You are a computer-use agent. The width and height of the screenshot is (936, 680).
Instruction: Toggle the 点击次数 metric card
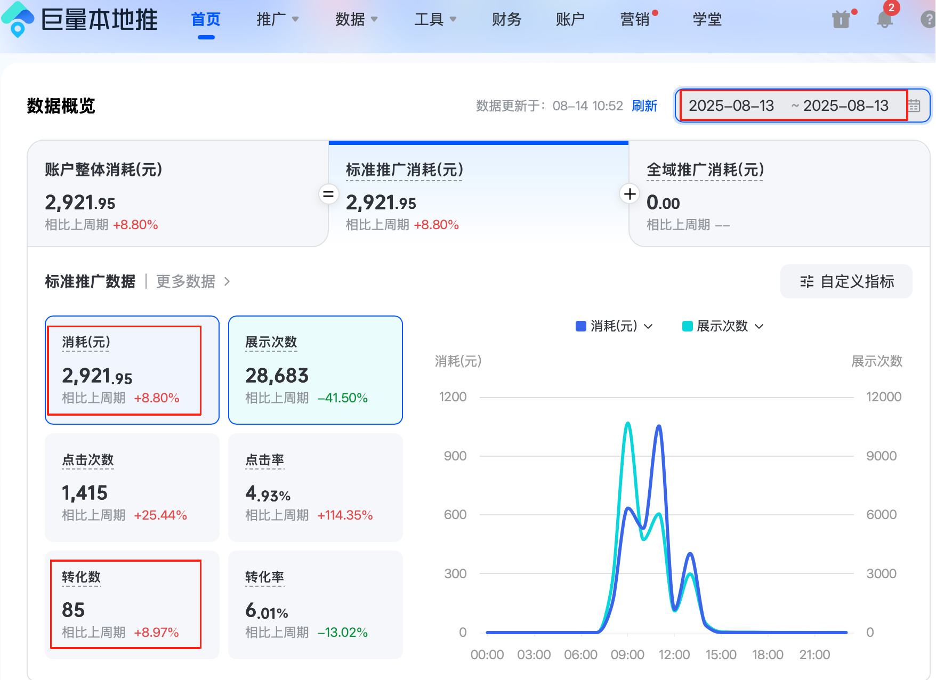pos(132,488)
